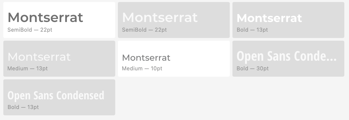Pick the Montserrat Medium 10pt style card

click(174, 59)
